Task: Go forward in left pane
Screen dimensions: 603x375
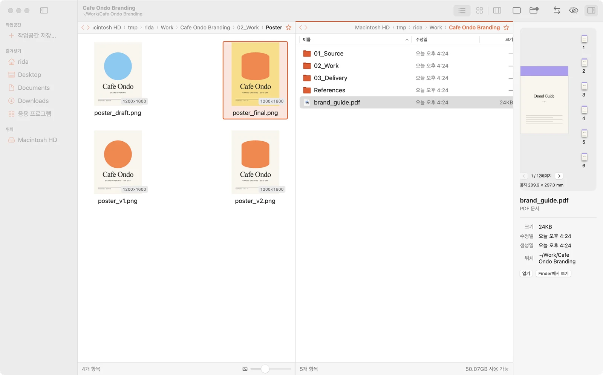Action: click(x=88, y=28)
